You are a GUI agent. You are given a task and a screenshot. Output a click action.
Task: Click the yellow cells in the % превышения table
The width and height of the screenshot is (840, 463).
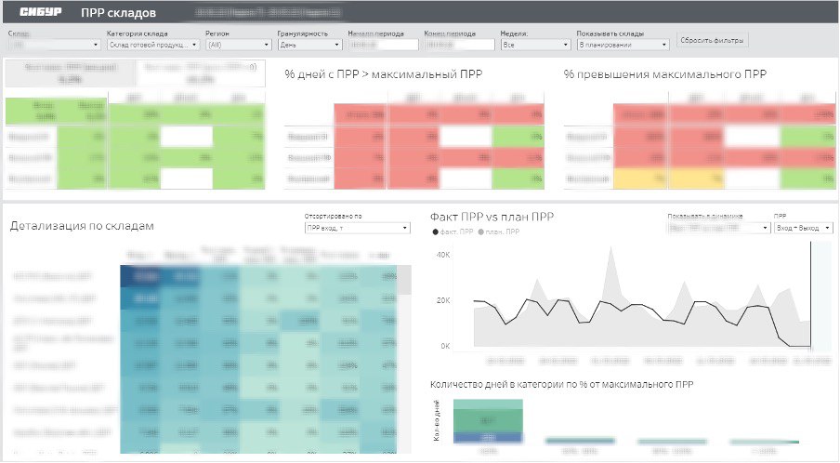(x=669, y=179)
